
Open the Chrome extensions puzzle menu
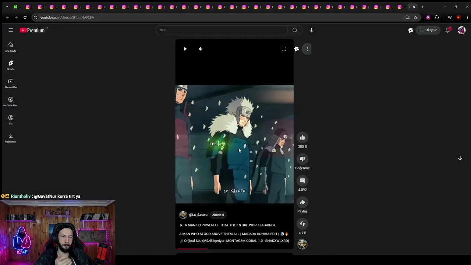tap(437, 17)
